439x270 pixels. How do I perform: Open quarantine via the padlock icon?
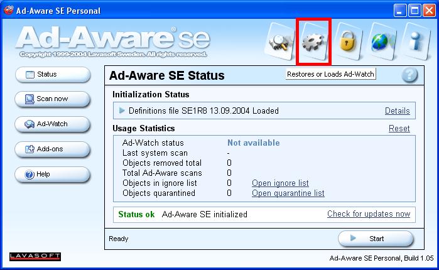[347, 42]
